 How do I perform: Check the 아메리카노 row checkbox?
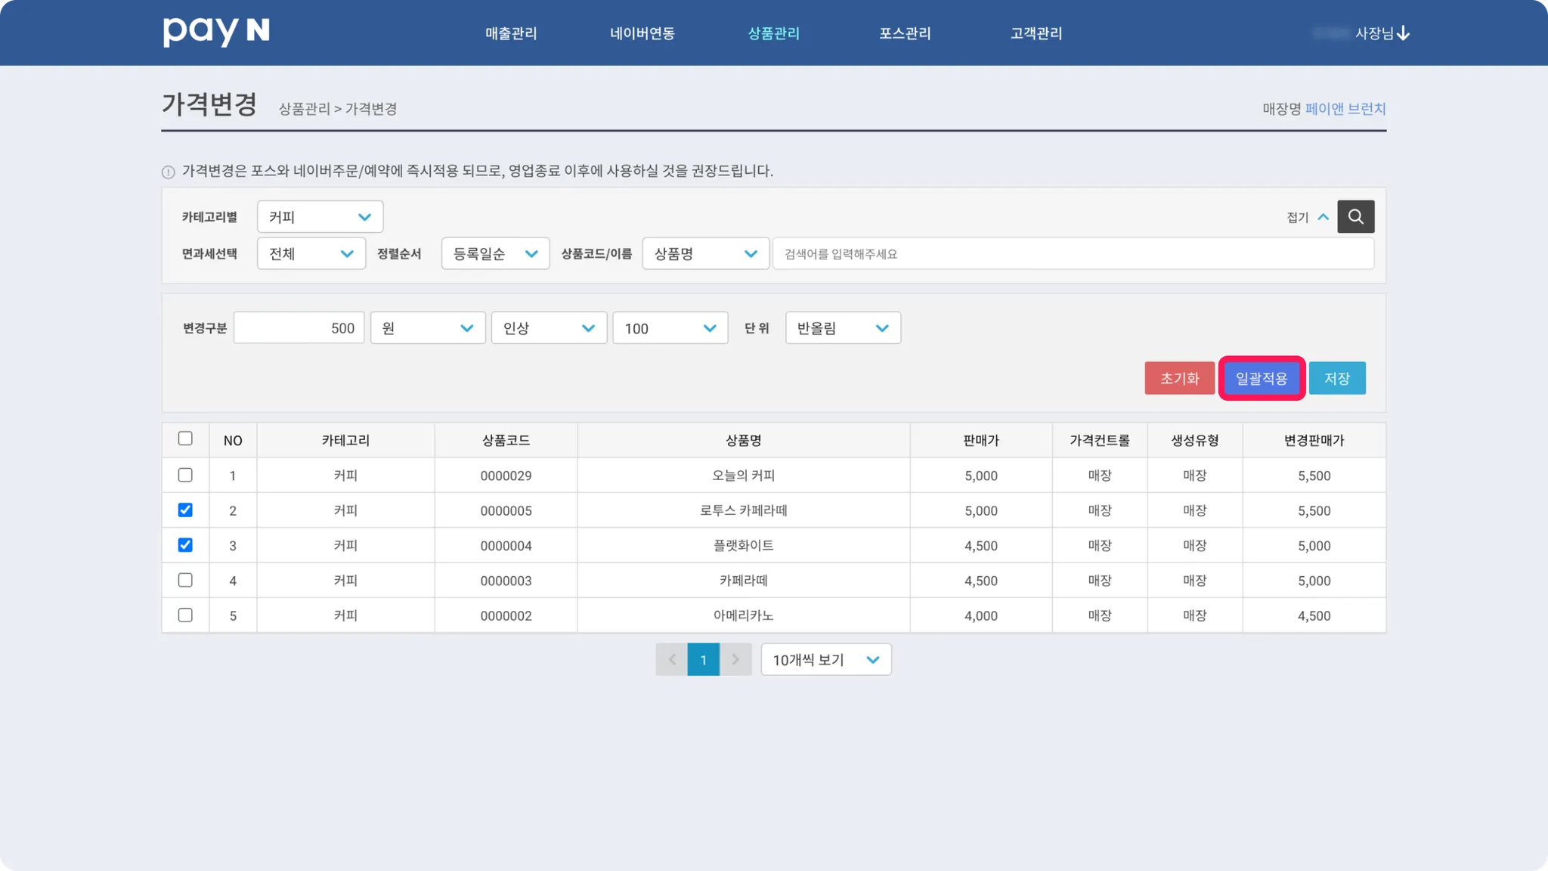(x=185, y=615)
